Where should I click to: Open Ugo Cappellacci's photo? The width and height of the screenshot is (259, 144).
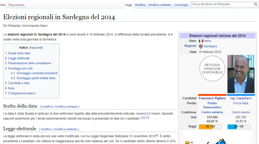[x=241, y=74]
